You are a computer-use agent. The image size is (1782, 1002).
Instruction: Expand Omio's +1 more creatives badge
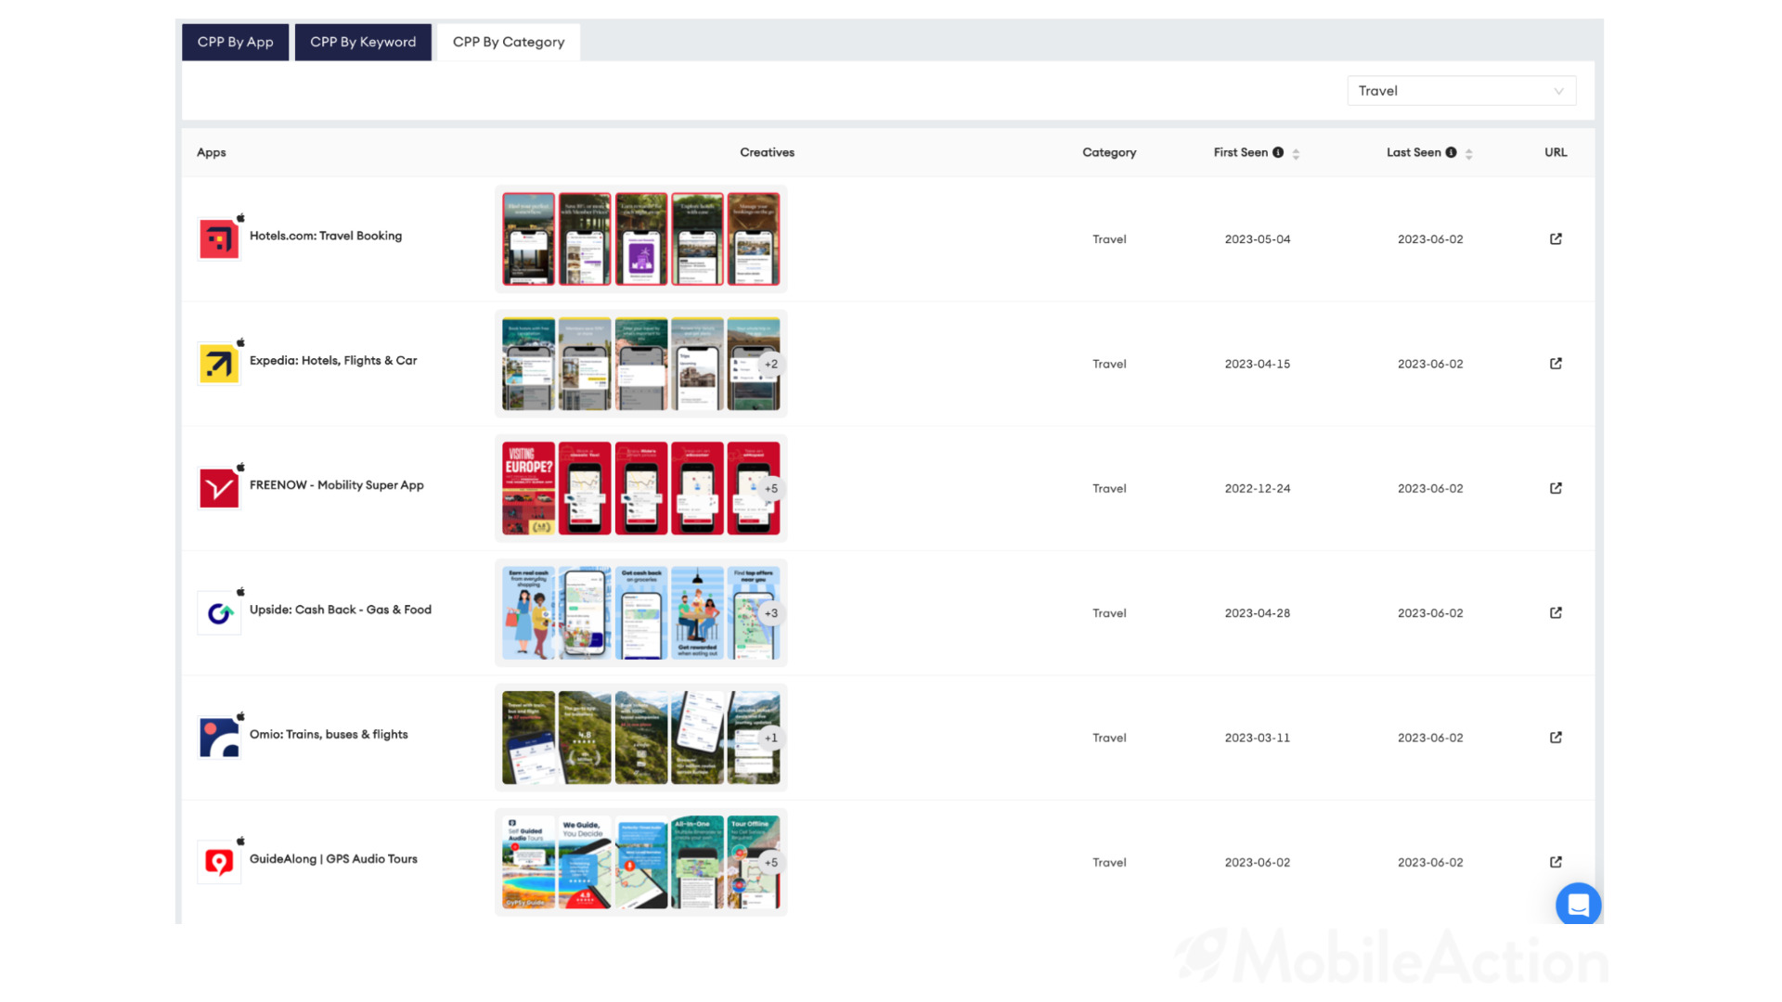(x=770, y=739)
